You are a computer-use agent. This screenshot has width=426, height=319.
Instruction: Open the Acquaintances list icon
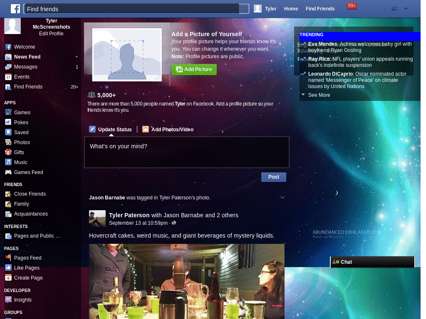[8, 214]
